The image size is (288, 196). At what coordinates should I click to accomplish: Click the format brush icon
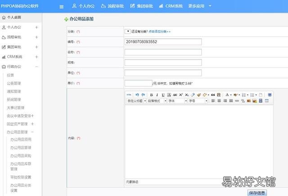[199, 95]
